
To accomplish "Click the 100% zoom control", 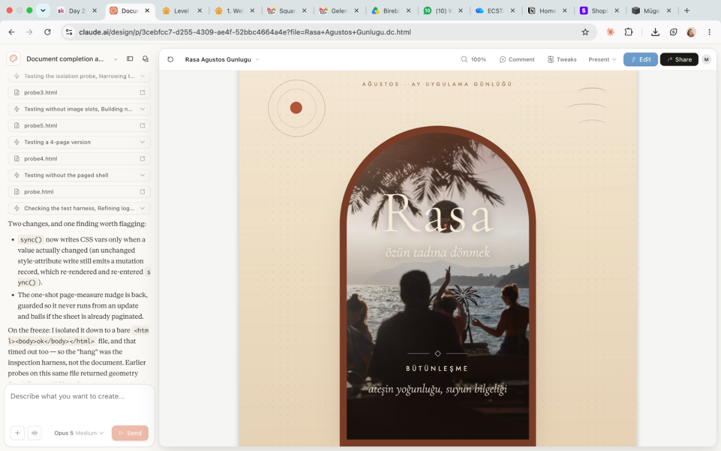I will pos(473,60).
